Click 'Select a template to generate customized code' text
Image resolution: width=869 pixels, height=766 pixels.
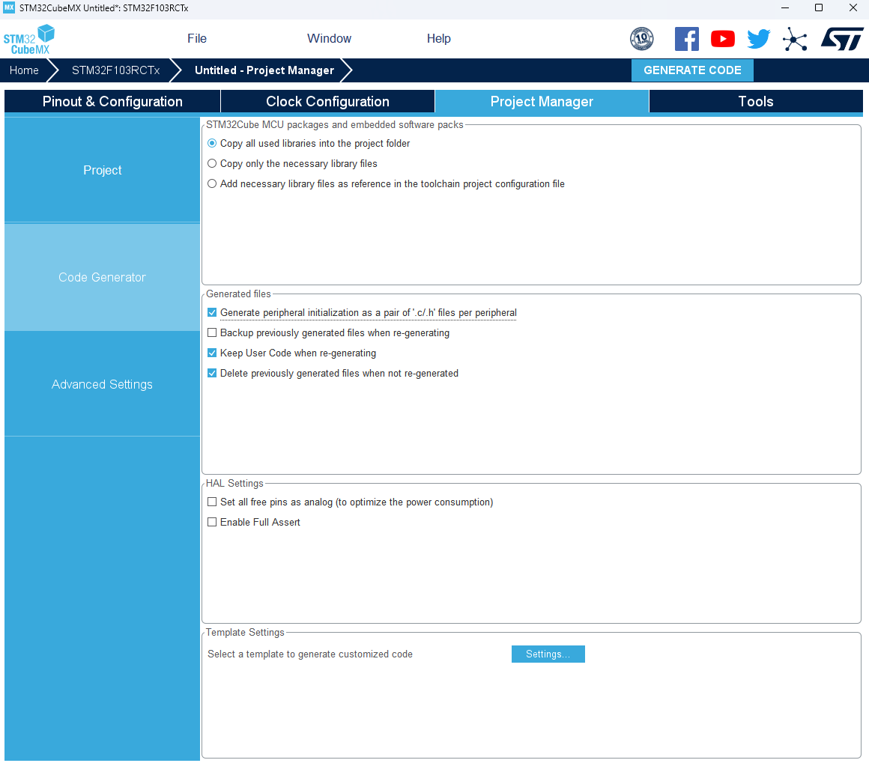pos(310,654)
